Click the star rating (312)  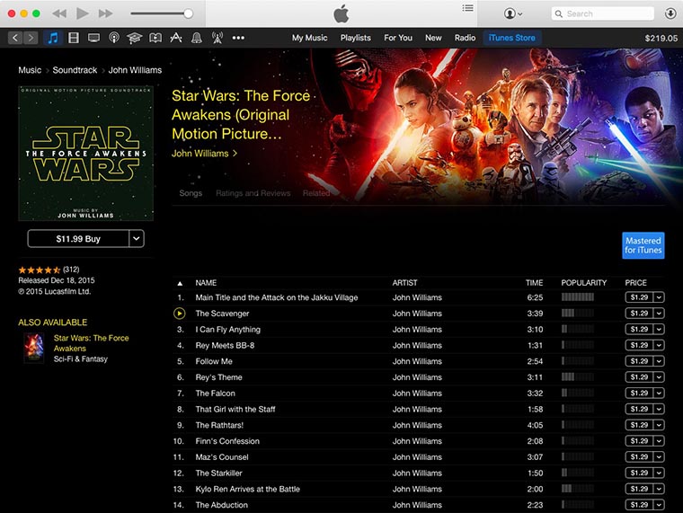tap(49, 270)
